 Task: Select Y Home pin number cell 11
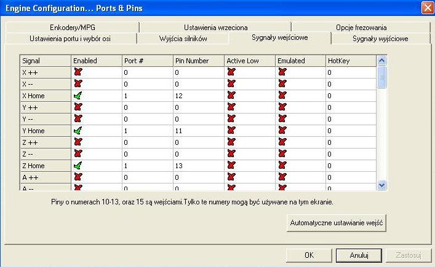coord(199,131)
